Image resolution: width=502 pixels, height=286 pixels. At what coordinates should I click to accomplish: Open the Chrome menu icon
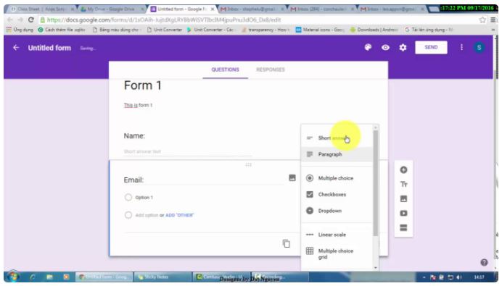[x=493, y=20]
